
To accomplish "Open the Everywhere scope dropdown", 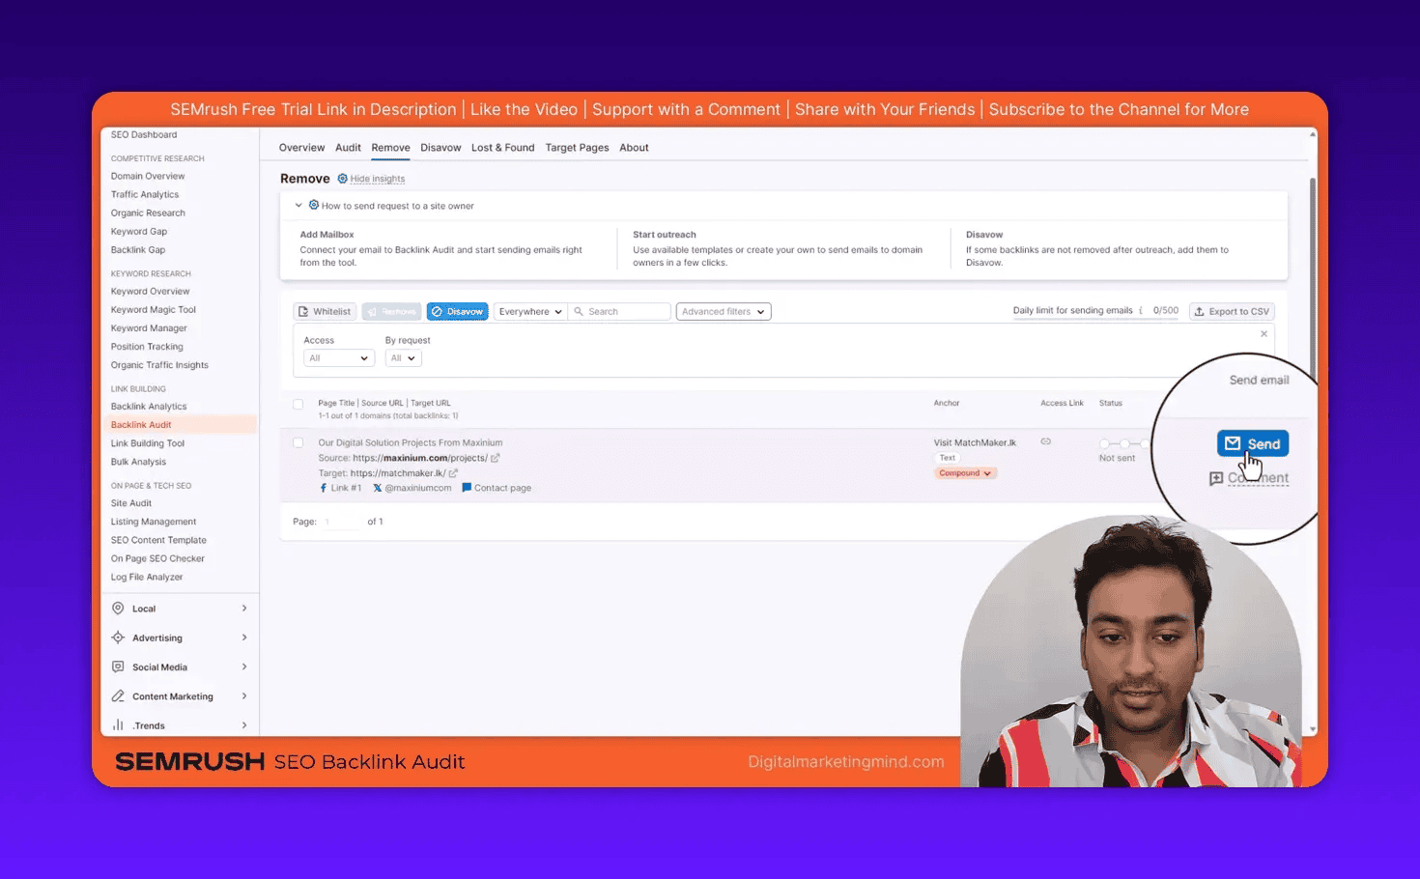I will (529, 311).
